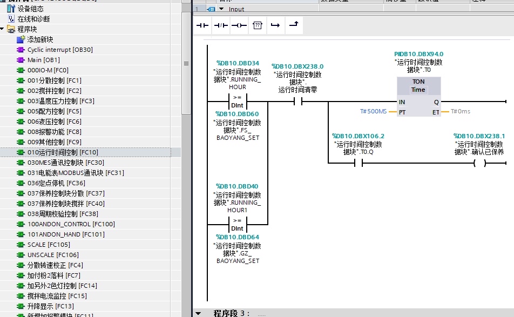
Task: Collapse the 程序块 folder
Action: tap(2, 29)
